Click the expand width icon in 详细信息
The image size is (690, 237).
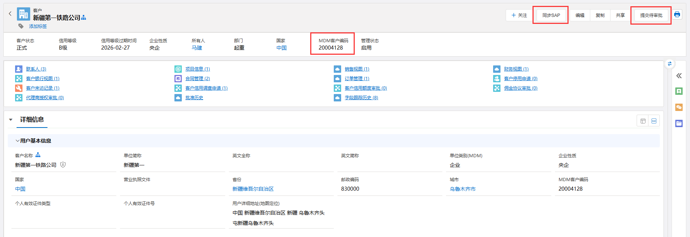pyautogui.click(x=654, y=121)
